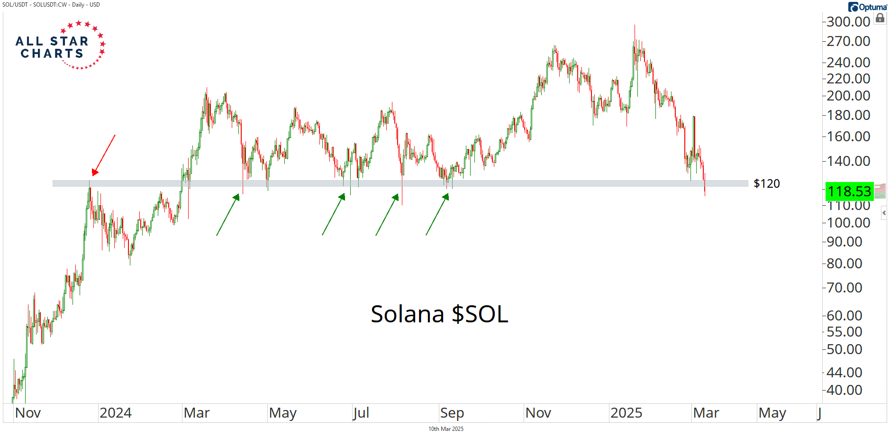Viewport: 890px width, 438px height.
Task: Select the $120 level label
Action: [x=766, y=183]
